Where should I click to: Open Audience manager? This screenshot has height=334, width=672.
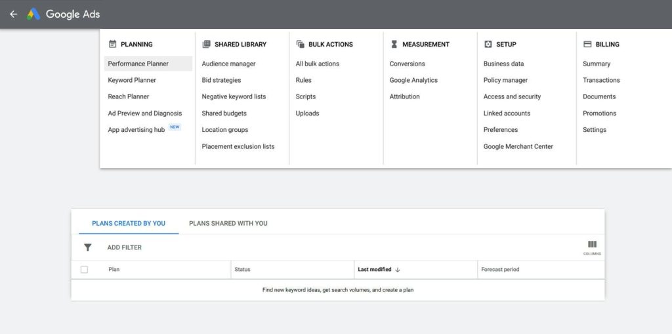(228, 64)
